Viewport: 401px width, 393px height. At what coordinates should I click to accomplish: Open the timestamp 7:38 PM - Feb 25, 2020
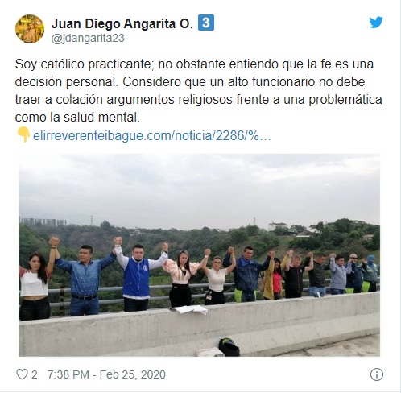[106, 374]
